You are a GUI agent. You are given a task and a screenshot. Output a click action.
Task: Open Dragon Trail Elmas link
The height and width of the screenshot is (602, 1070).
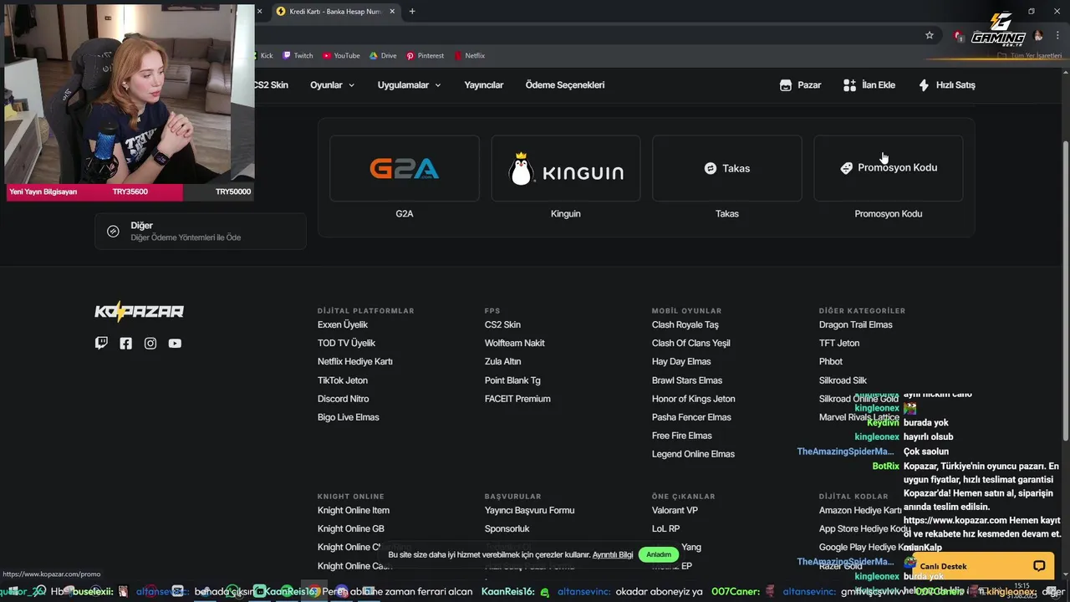click(x=856, y=324)
